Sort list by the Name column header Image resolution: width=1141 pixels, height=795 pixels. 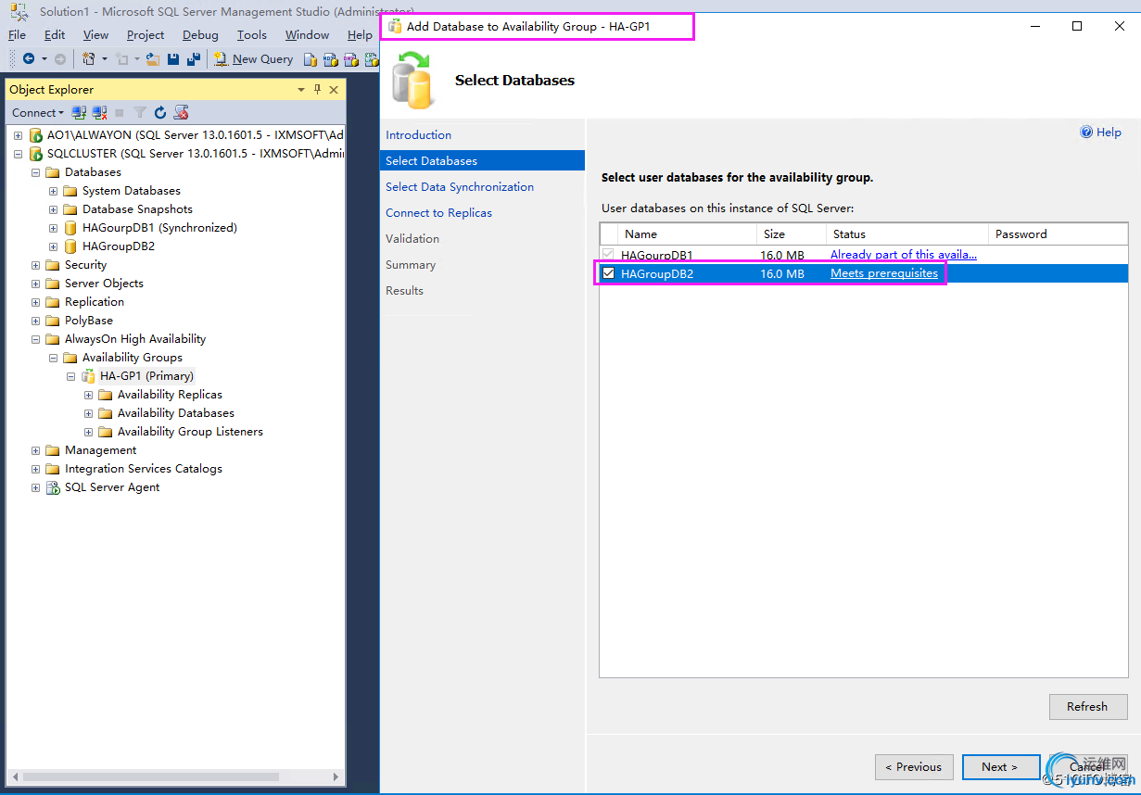687,233
